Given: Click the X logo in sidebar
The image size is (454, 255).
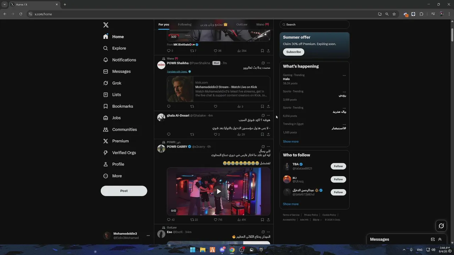Looking at the screenshot, I should (x=106, y=25).
